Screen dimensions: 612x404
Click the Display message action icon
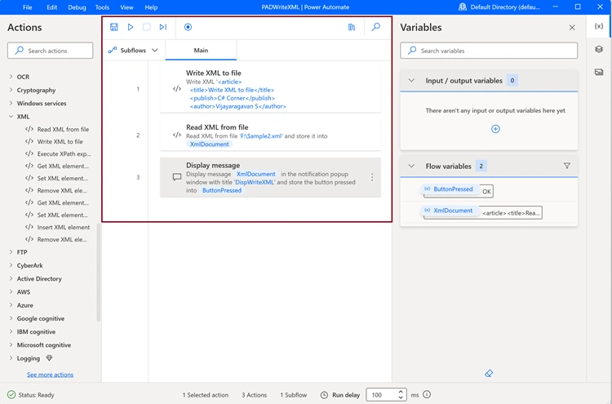(177, 177)
